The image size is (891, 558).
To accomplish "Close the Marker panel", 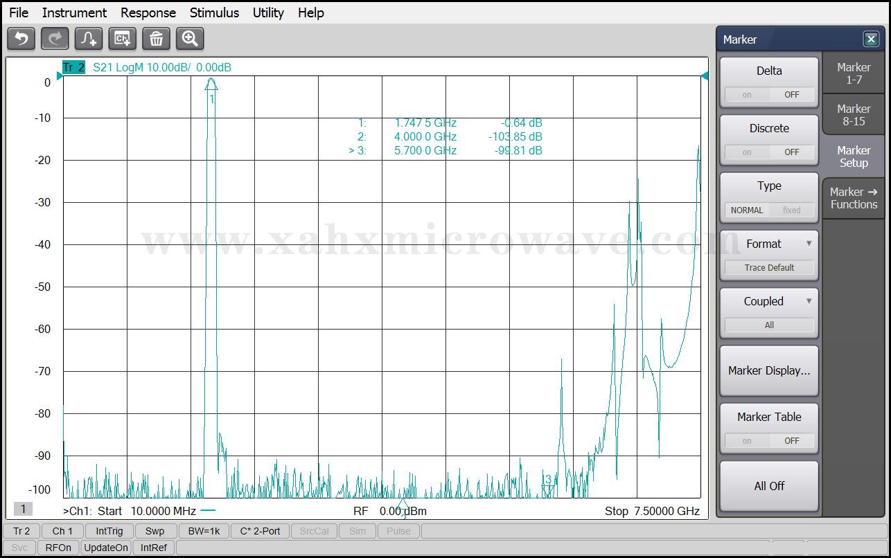I will point(871,39).
